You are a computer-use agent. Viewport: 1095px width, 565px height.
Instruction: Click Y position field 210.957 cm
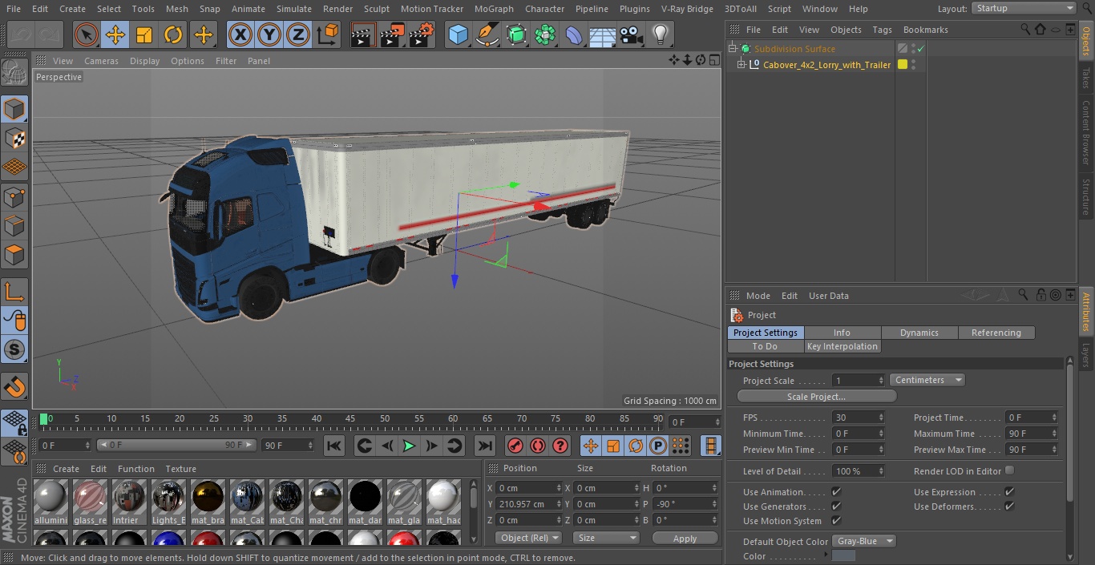(x=529, y=504)
